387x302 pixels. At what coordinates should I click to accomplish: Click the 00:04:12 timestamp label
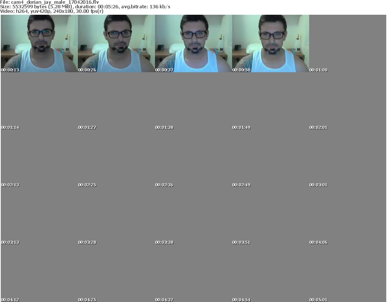(x=10, y=300)
